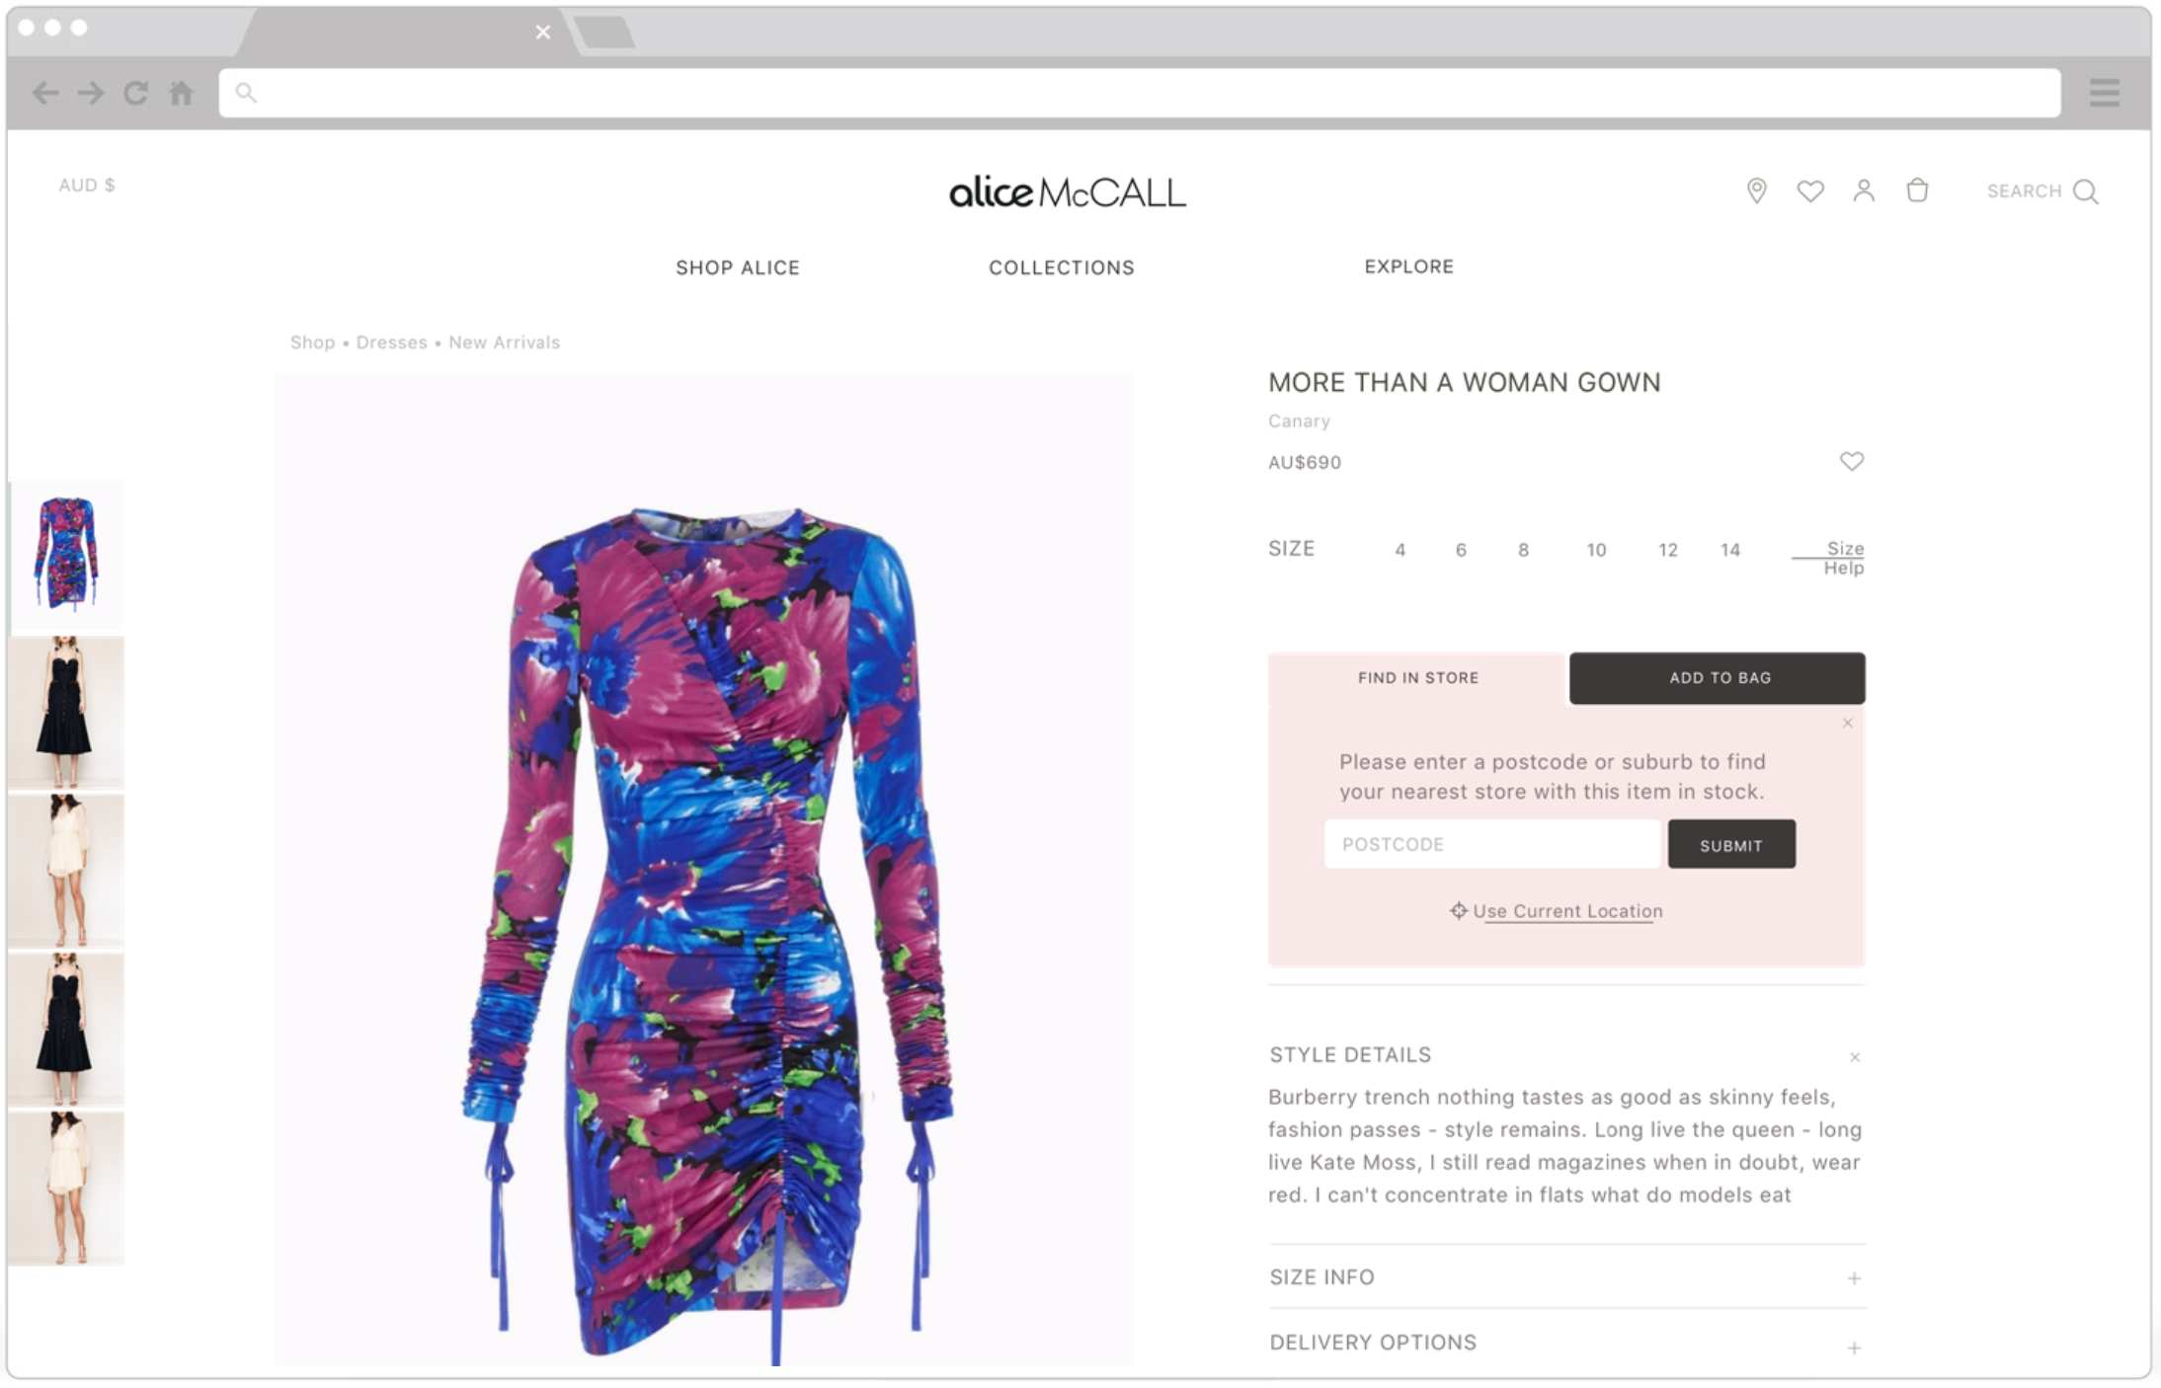Click the browser home icon
Image resolution: width=2161 pixels, height=1388 pixels.
click(181, 93)
